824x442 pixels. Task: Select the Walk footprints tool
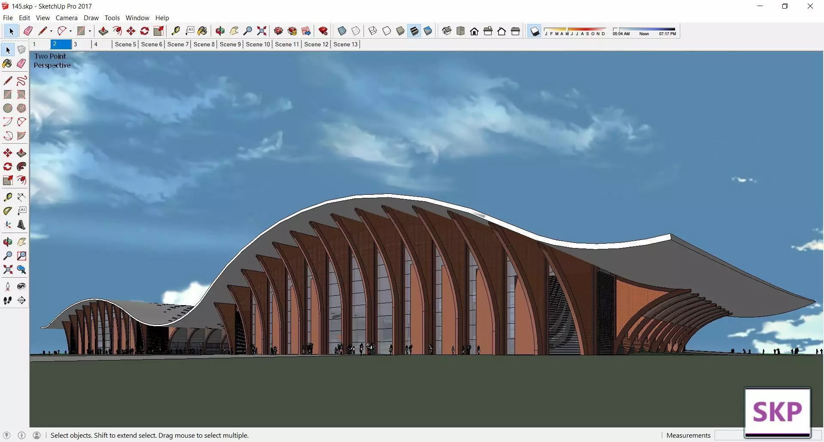point(8,300)
